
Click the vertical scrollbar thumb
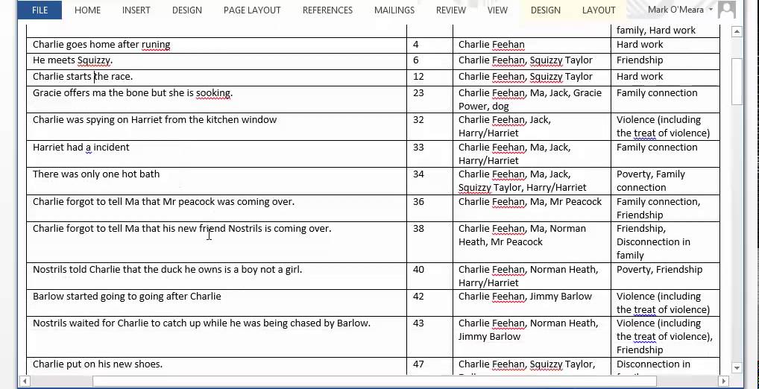737,81
